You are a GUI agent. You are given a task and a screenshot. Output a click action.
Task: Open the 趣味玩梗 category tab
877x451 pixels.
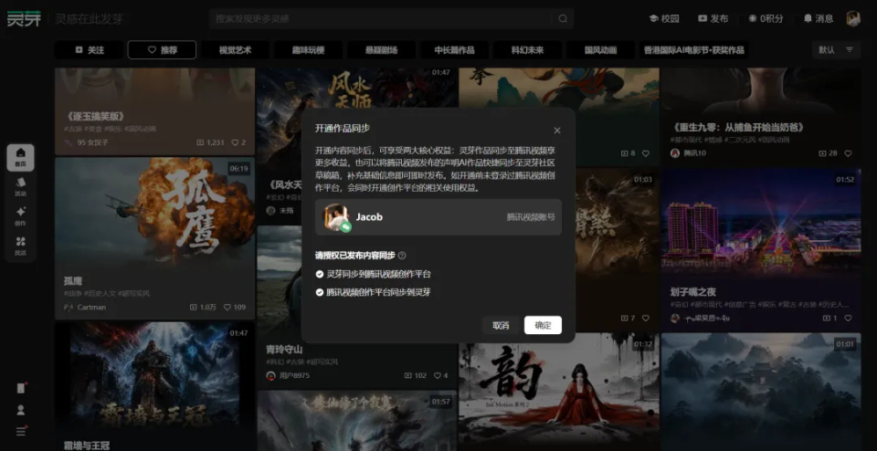click(x=308, y=49)
